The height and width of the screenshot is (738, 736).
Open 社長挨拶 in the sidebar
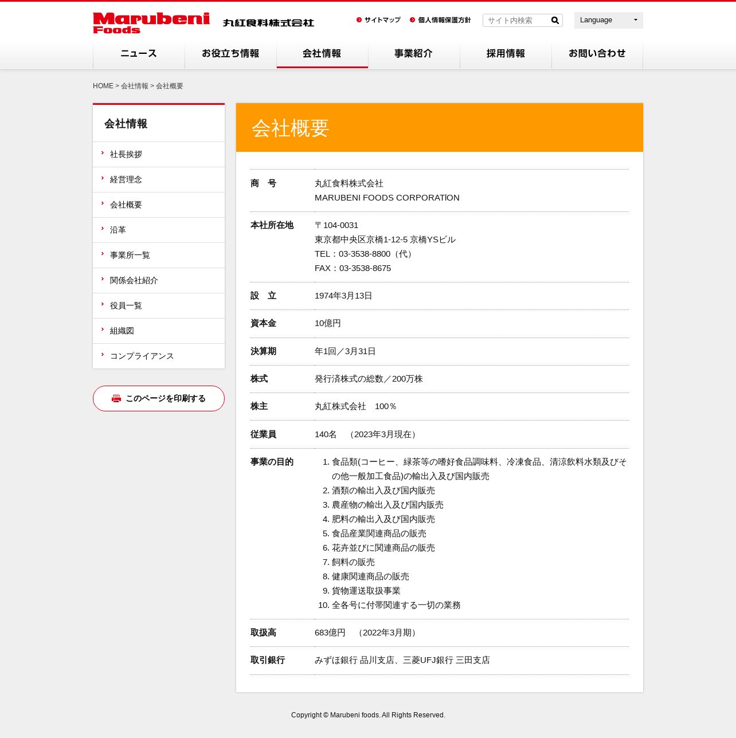click(x=159, y=155)
